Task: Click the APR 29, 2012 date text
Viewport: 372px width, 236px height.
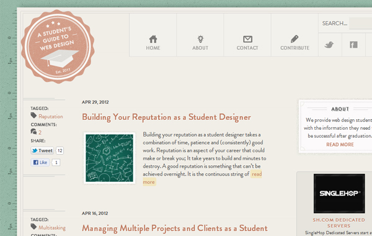Action: [x=95, y=102]
